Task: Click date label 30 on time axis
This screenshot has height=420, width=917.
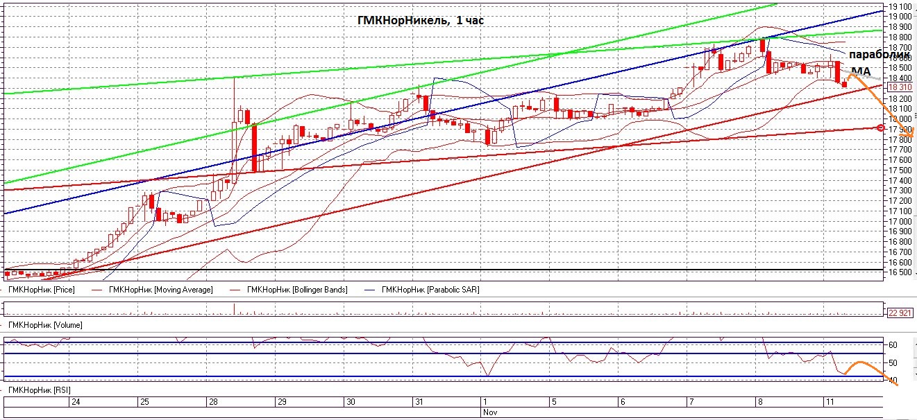Action: click(351, 402)
